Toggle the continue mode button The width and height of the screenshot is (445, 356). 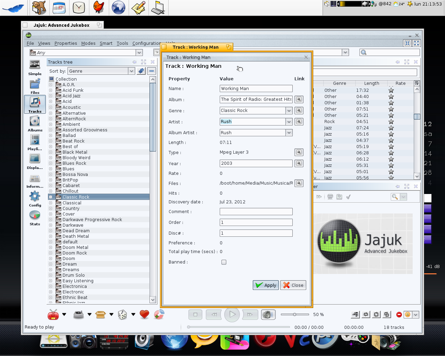(355, 315)
